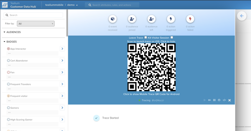Click Show Mobile Trace QR Code for Android
The height and width of the screenshot is (131, 251).
151,94
